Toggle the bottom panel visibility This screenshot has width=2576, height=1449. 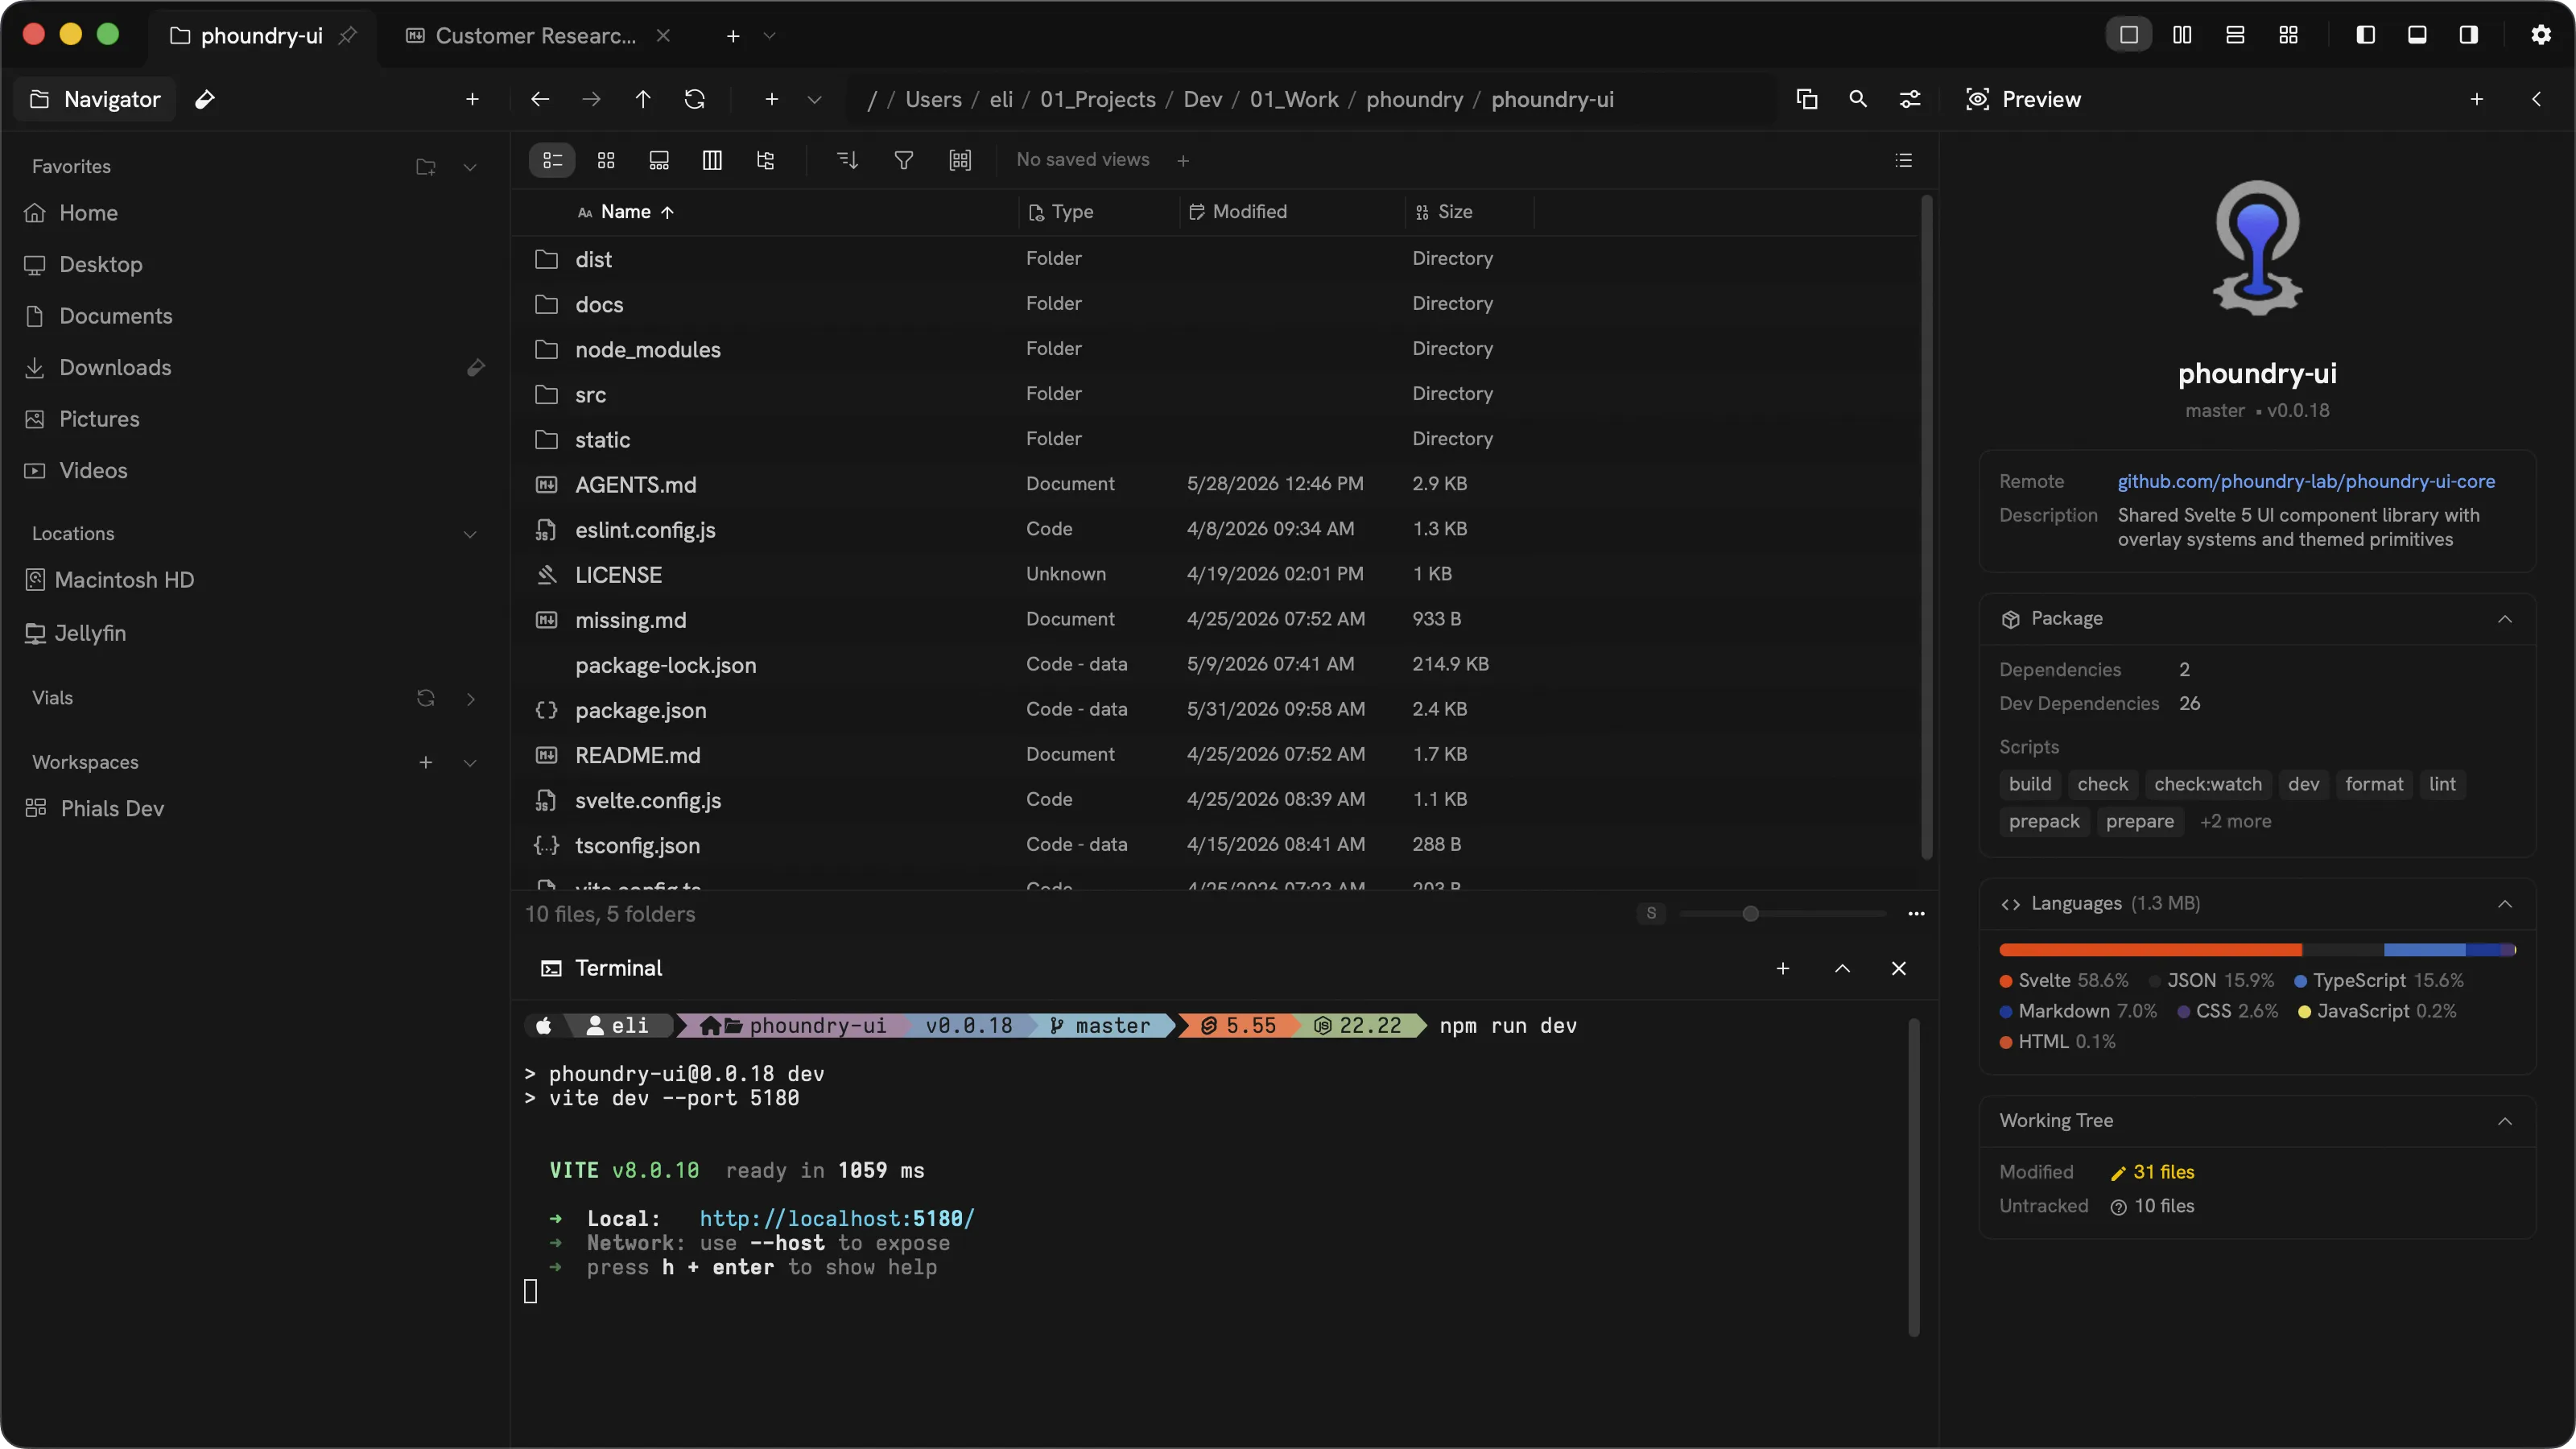2417,35
